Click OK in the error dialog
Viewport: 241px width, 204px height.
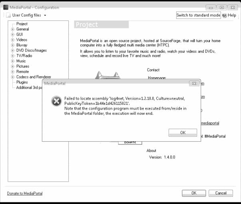click(183, 133)
